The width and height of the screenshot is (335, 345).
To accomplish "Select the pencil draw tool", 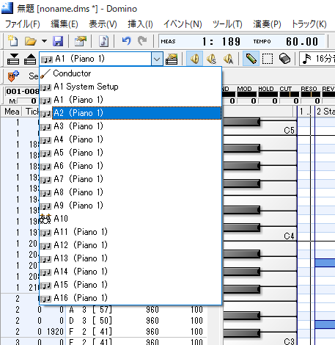I will (x=251, y=59).
